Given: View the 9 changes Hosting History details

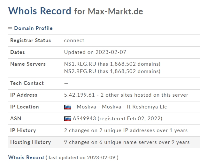Looking at the screenshot, I should [x=127, y=142].
